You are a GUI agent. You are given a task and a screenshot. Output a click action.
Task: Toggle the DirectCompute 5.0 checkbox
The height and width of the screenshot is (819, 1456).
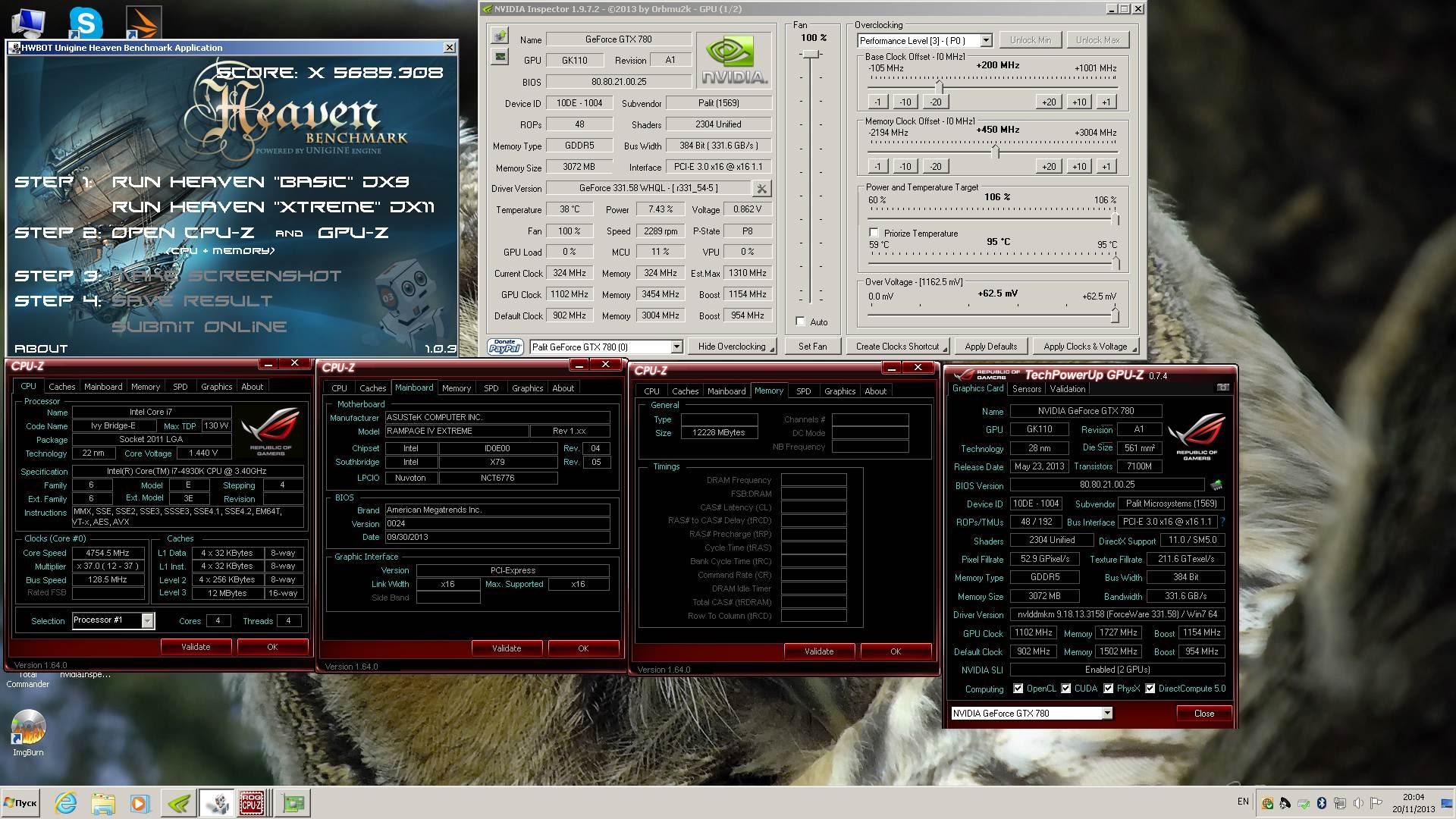(1150, 689)
